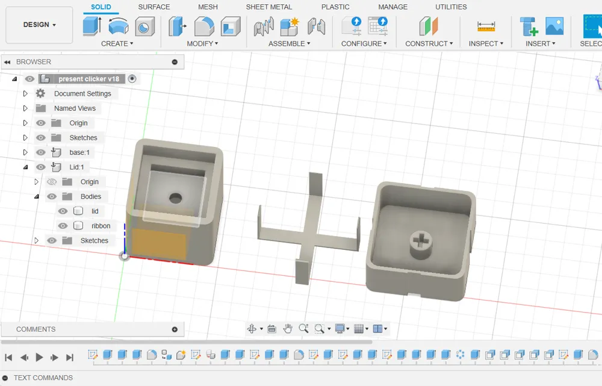Open the Grid and Snaps icon
The width and height of the screenshot is (602, 386).
point(359,329)
